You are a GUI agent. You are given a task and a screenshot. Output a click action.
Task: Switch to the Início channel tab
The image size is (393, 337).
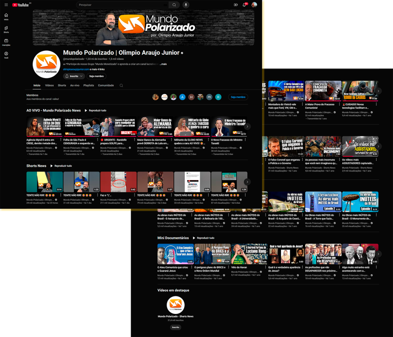click(37, 86)
